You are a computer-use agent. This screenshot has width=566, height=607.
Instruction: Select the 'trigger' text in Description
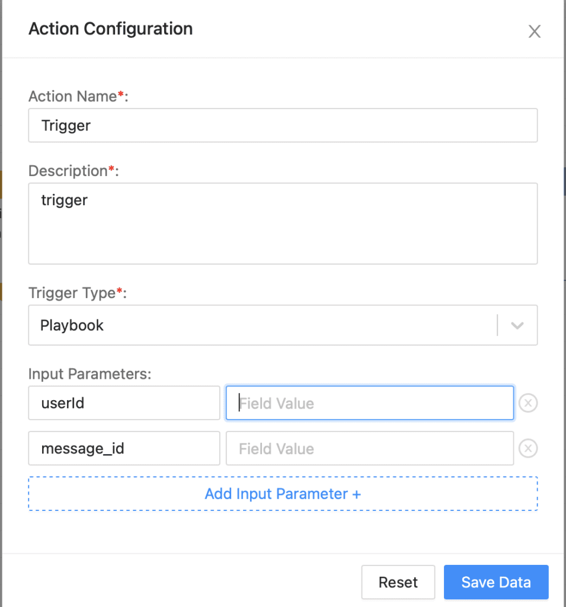click(x=64, y=200)
